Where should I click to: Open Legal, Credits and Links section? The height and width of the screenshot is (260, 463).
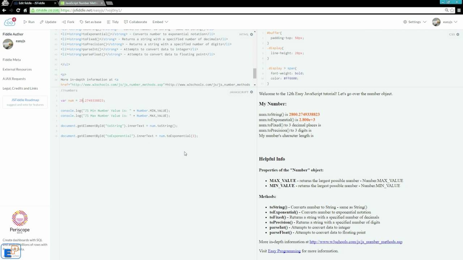[x=20, y=88]
